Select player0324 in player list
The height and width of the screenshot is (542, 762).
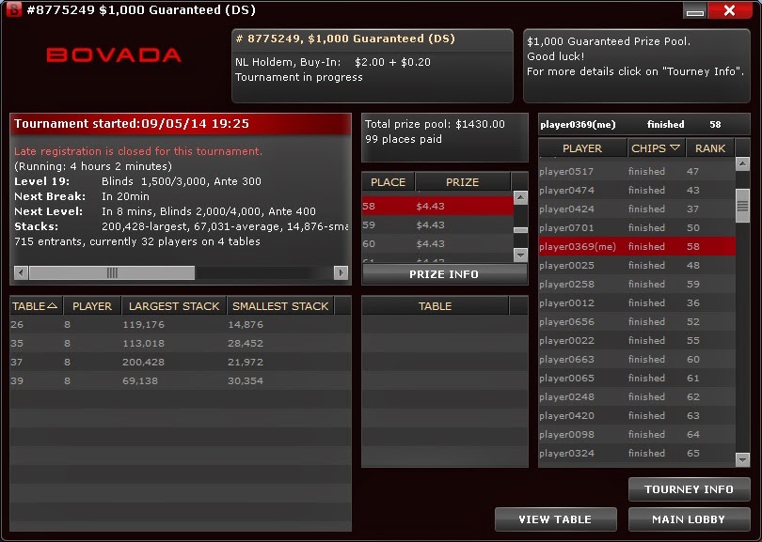(x=637, y=453)
